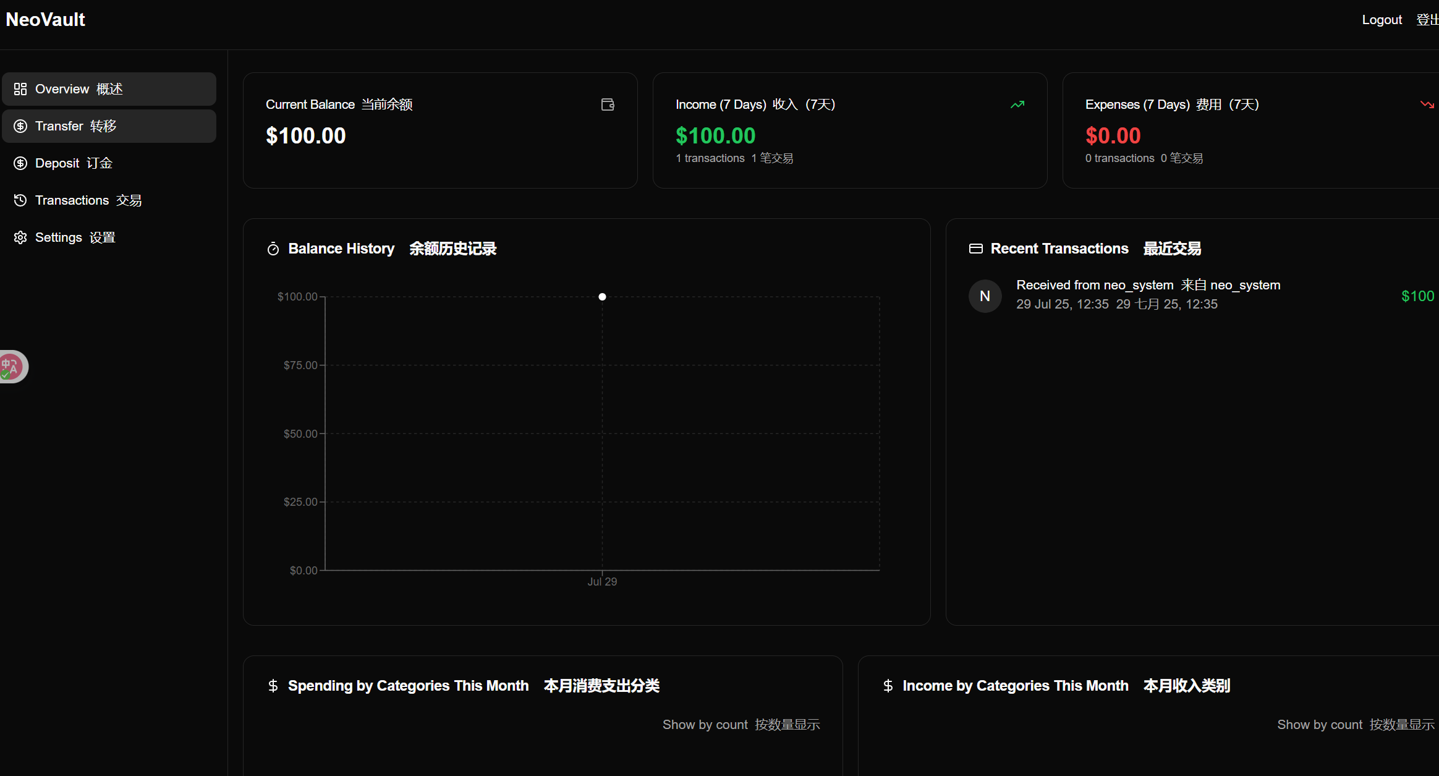Click the red trending-down Expenses icon

[x=1427, y=104]
